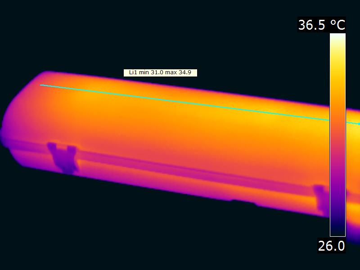The image size is (360, 270).
Task: Click the dark background above the Li1 label
Action: 160,36
